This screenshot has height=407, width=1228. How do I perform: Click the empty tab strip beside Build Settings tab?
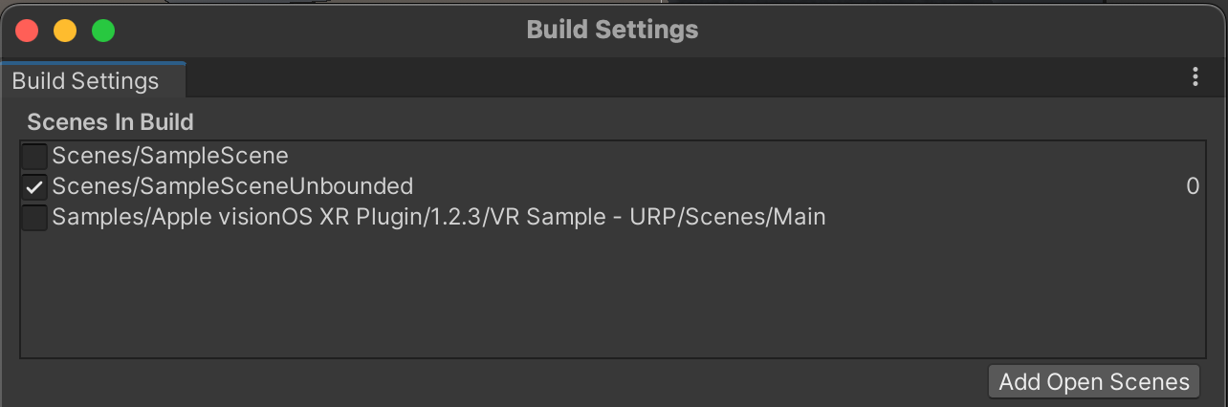tap(669, 79)
